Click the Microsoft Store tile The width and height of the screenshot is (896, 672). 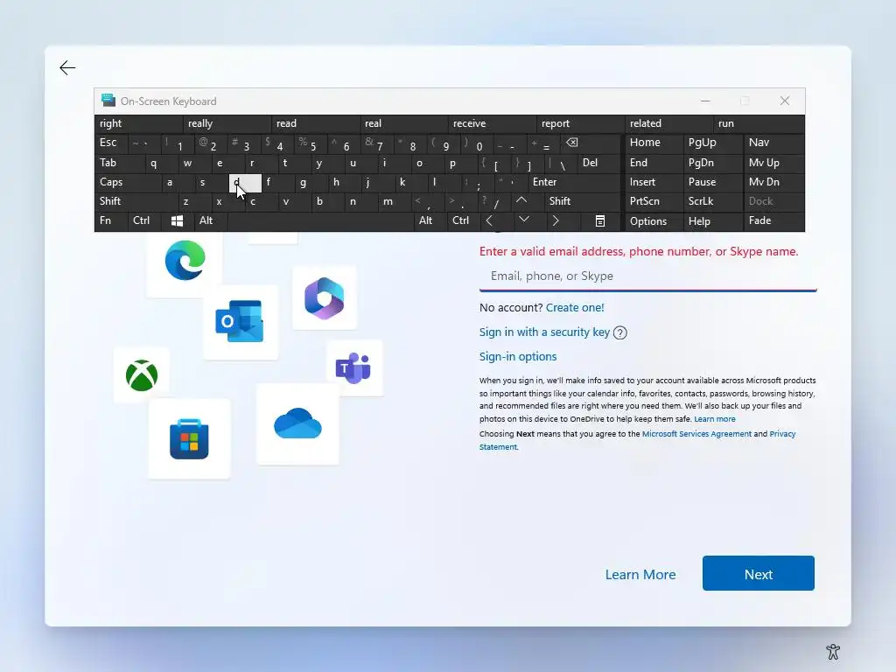click(x=189, y=439)
